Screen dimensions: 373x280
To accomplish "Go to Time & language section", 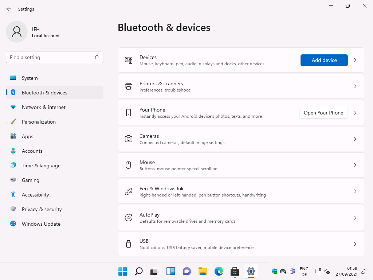I will coord(41,166).
